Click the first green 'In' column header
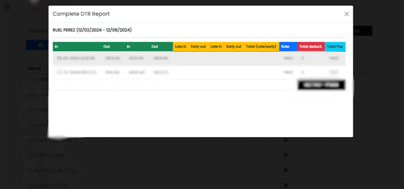The width and height of the screenshot is (404, 189). 57,46
